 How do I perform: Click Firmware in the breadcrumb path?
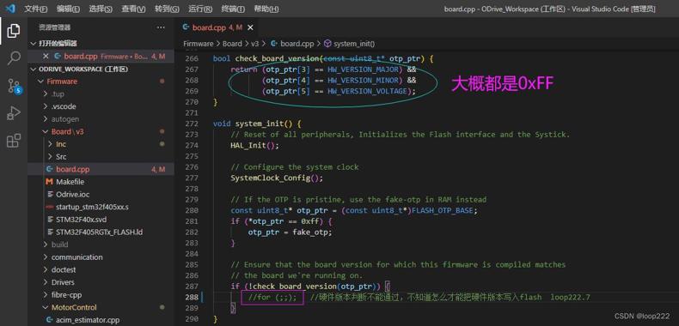tap(198, 44)
